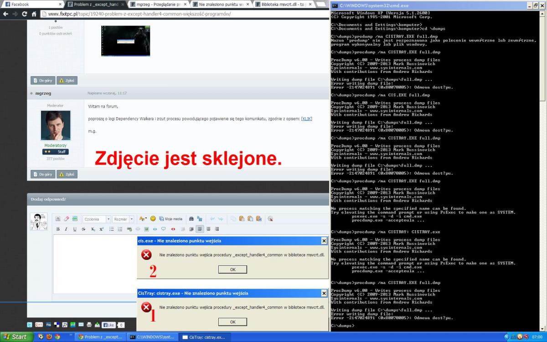Reload the page with the refresh icon

tap(25, 14)
